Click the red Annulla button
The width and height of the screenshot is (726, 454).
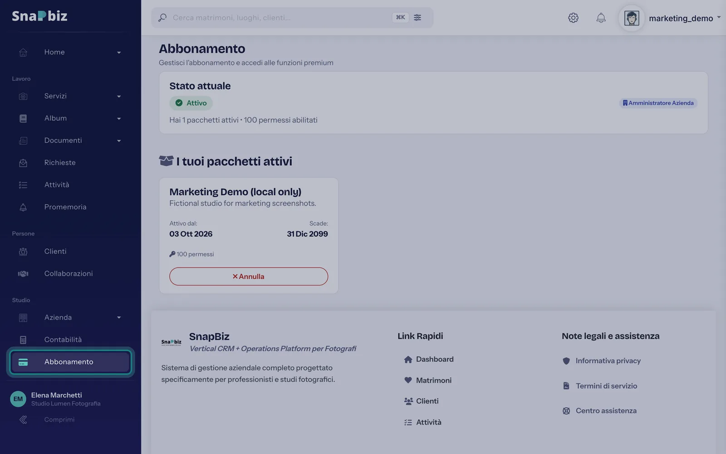click(x=249, y=276)
